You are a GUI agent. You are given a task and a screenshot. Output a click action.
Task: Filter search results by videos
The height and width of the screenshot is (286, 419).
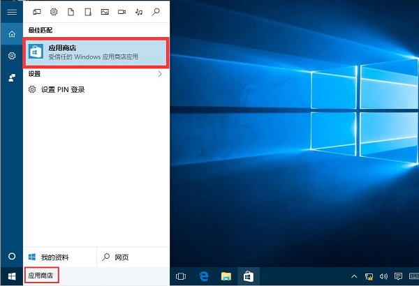pyautogui.click(x=122, y=12)
